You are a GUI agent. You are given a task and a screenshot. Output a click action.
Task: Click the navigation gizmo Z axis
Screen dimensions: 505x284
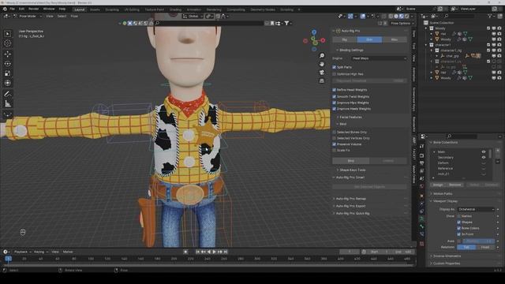(314, 32)
